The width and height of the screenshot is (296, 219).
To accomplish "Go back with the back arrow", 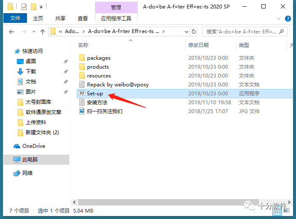I will click(11, 32).
